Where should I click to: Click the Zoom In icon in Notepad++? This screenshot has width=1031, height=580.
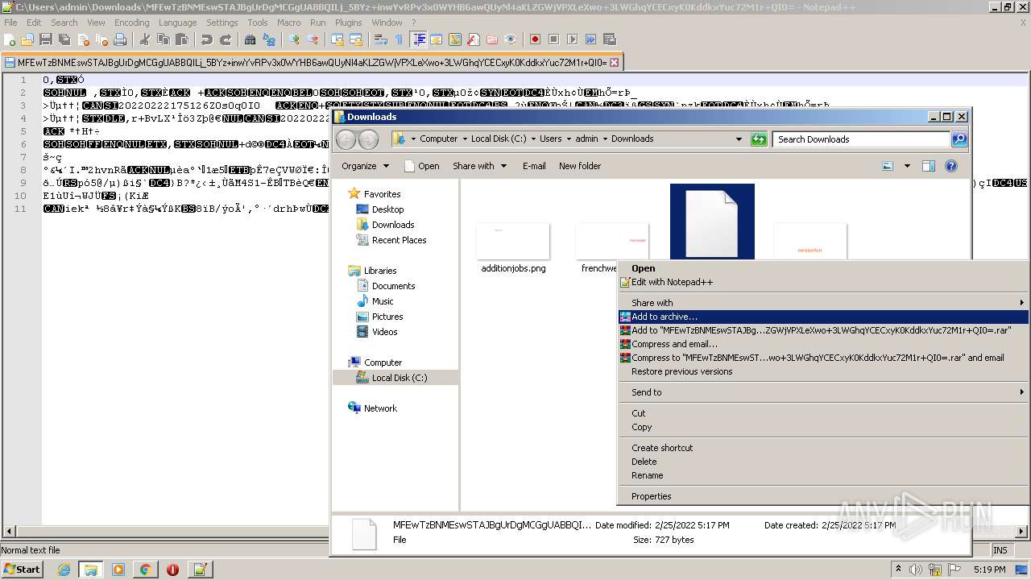click(x=294, y=39)
